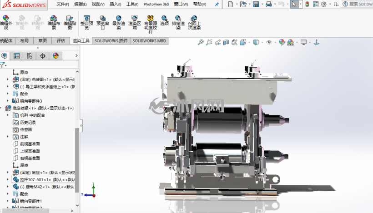Open the 工具(T) menu
373x213 pixels.
coord(132,4)
